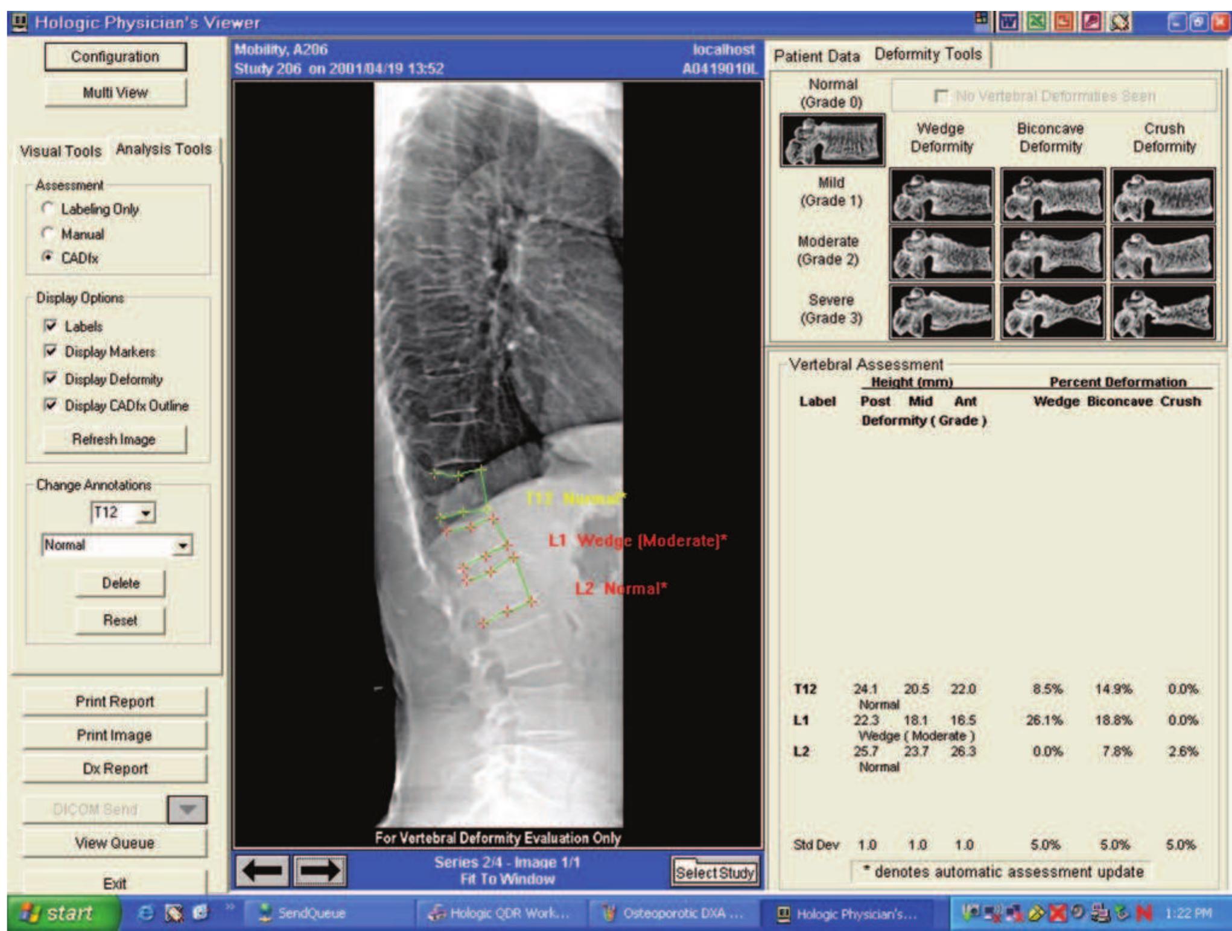The height and width of the screenshot is (931, 1232).
Task: Toggle the Labels checkbox
Action: click(x=51, y=326)
